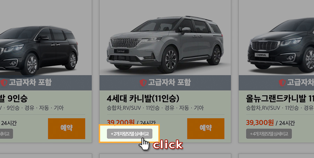Click 고급자차 포함 banner under the gray Carnival
This screenshot has height=158, width=314.
tap(165, 83)
